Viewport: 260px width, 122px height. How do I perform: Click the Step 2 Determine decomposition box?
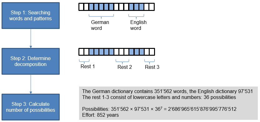tap(31, 61)
